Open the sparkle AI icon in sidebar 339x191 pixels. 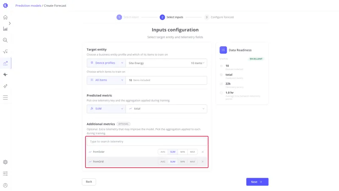pos(6,86)
